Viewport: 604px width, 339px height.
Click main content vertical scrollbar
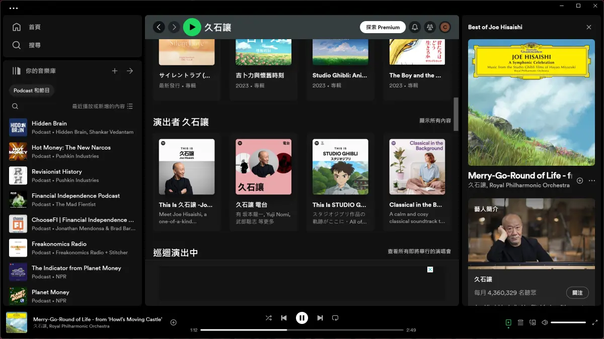pos(456,114)
